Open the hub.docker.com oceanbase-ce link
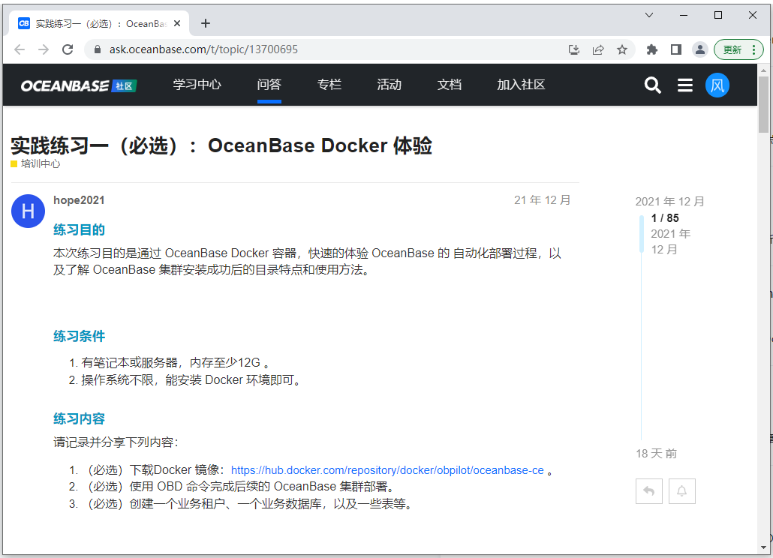 387,470
